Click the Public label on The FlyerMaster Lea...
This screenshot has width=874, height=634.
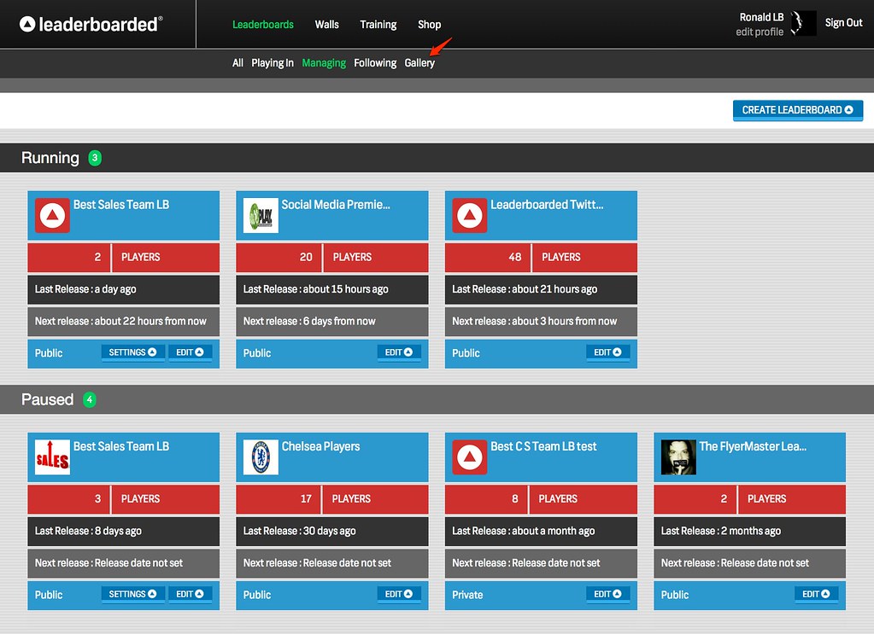[x=675, y=595]
